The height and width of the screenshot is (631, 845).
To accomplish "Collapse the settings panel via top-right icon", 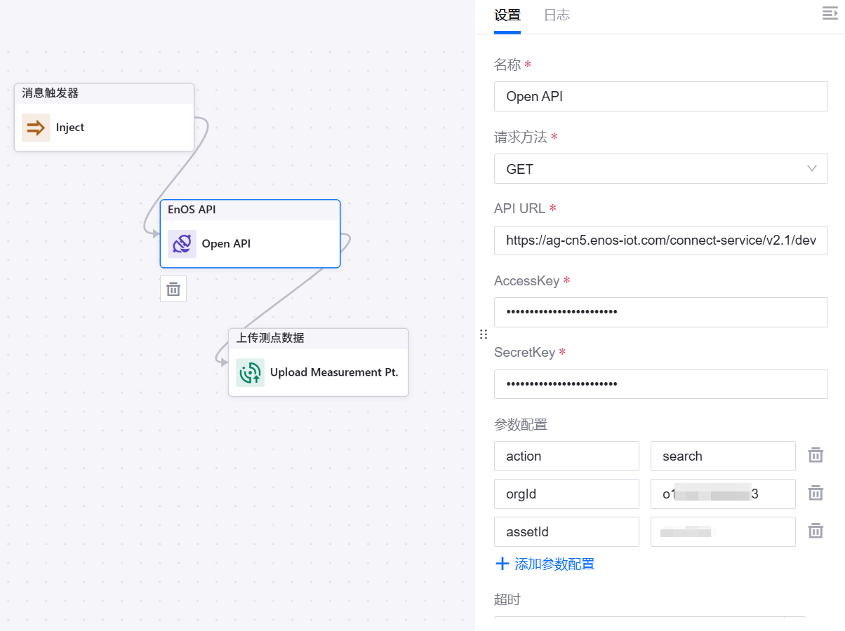I will click(830, 14).
